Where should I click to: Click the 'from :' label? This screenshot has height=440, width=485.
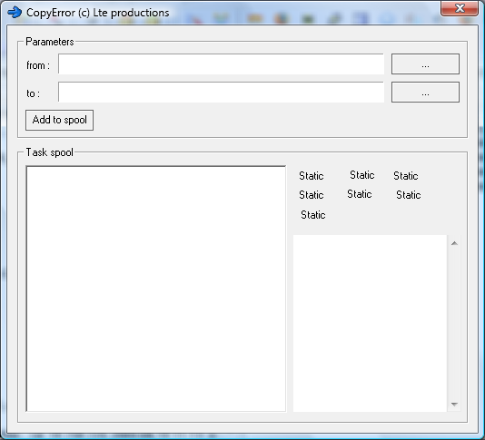coord(38,65)
